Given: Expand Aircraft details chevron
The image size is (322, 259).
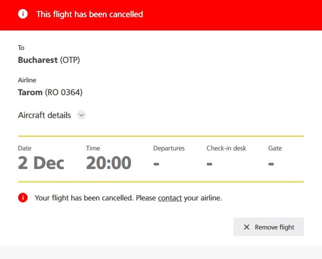Looking at the screenshot, I should tap(81, 115).
